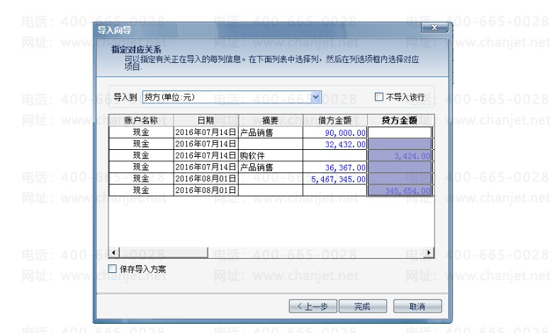Click the 贷方(单位:元) combo box field
Viewport: 552px width, 333px height.
232,97
